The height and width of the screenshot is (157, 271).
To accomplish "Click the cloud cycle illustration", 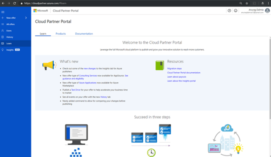I will (225, 140).
